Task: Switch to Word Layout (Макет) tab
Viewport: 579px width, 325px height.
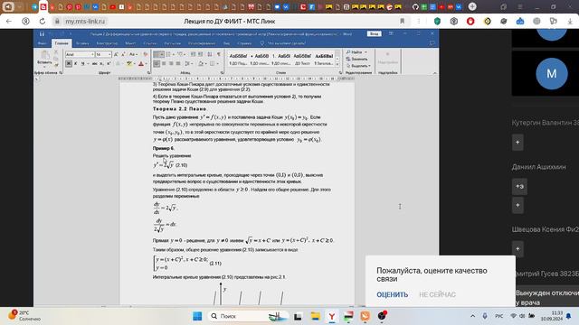Action: [130, 43]
